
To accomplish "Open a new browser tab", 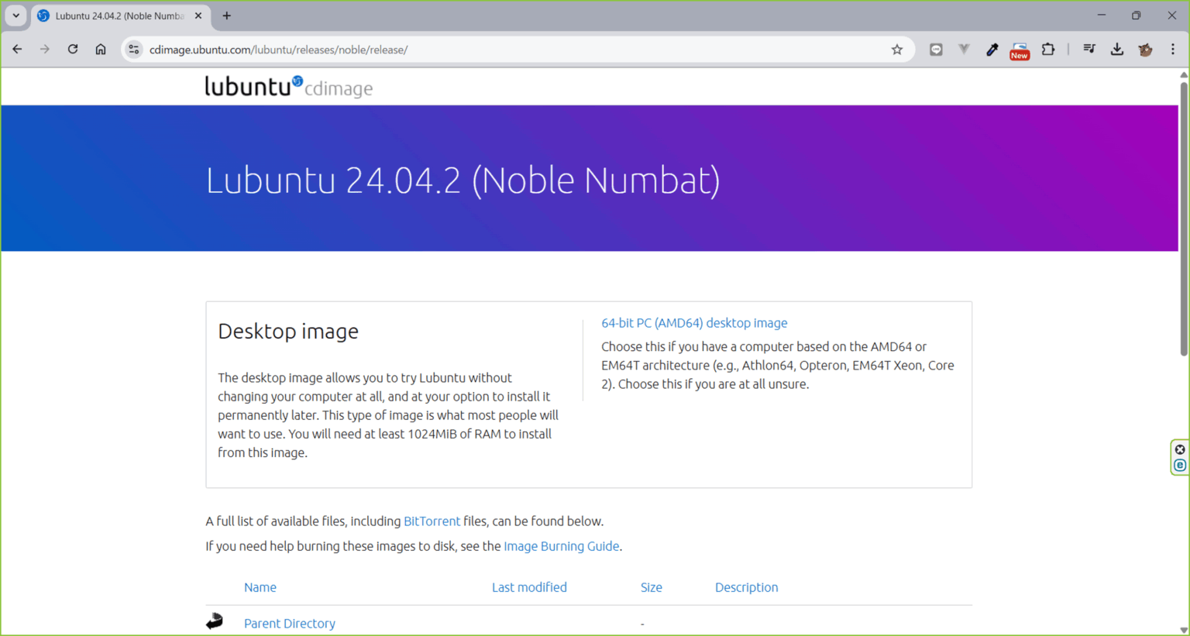I will point(226,15).
